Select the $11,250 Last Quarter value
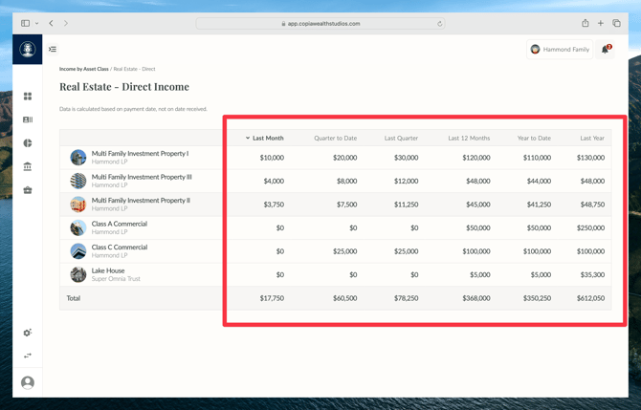Screen dimensions: 641x410 407,205
